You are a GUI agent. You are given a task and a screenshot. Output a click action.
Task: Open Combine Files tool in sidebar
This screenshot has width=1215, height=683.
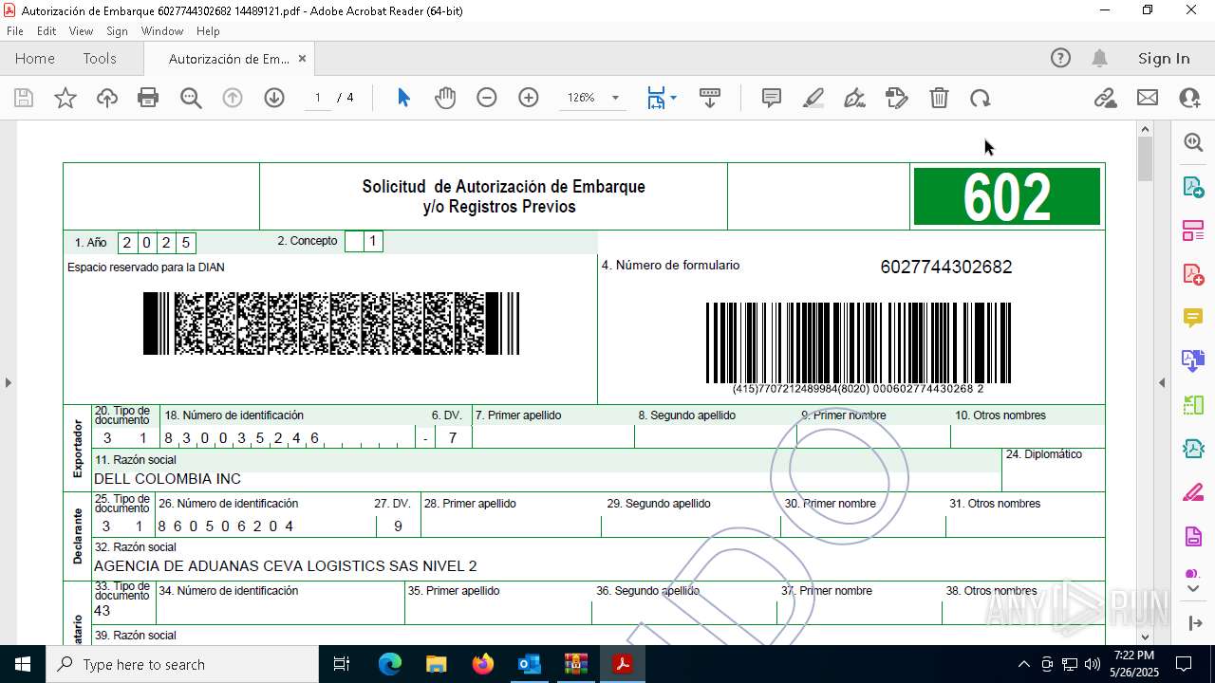point(1193,360)
